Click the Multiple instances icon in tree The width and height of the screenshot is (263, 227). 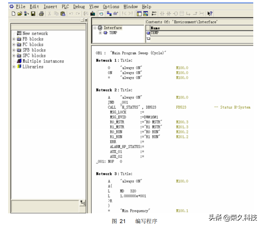[19, 61]
